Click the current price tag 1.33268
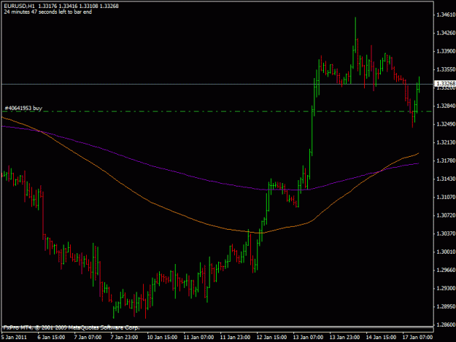Screen dimensions: 456x342 click(444, 84)
